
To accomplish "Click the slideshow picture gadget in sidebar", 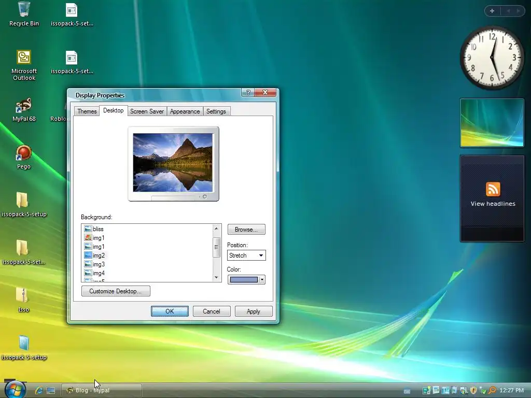I will tap(492, 123).
